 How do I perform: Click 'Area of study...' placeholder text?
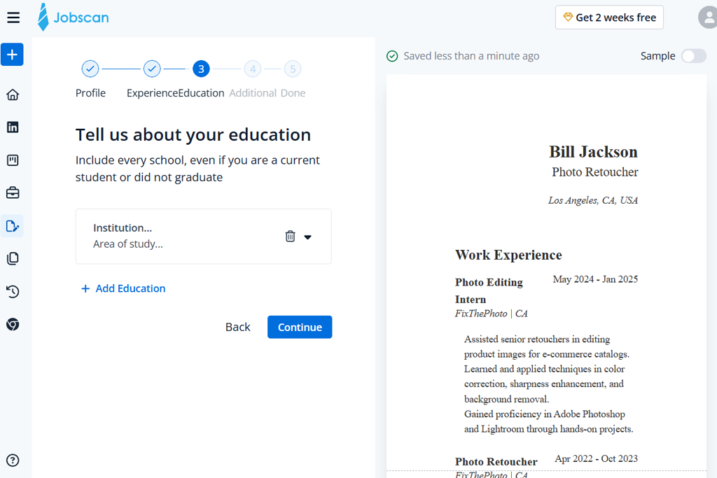click(128, 244)
